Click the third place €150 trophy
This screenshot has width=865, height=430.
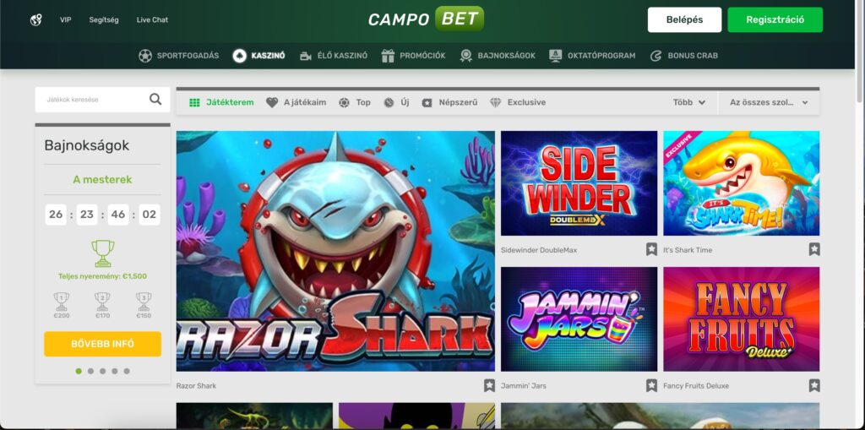click(x=144, y=302)
